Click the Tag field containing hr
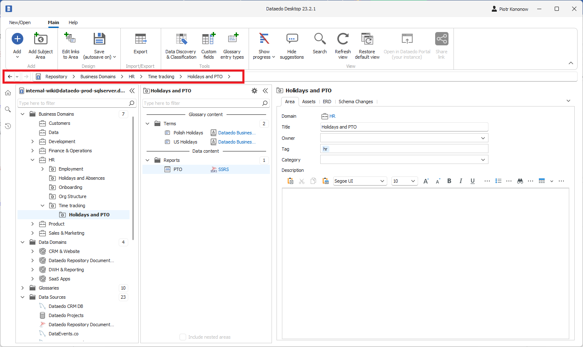The width and height of the screenshot is (583, 347). pyautogui.click(x=404, y=149)
